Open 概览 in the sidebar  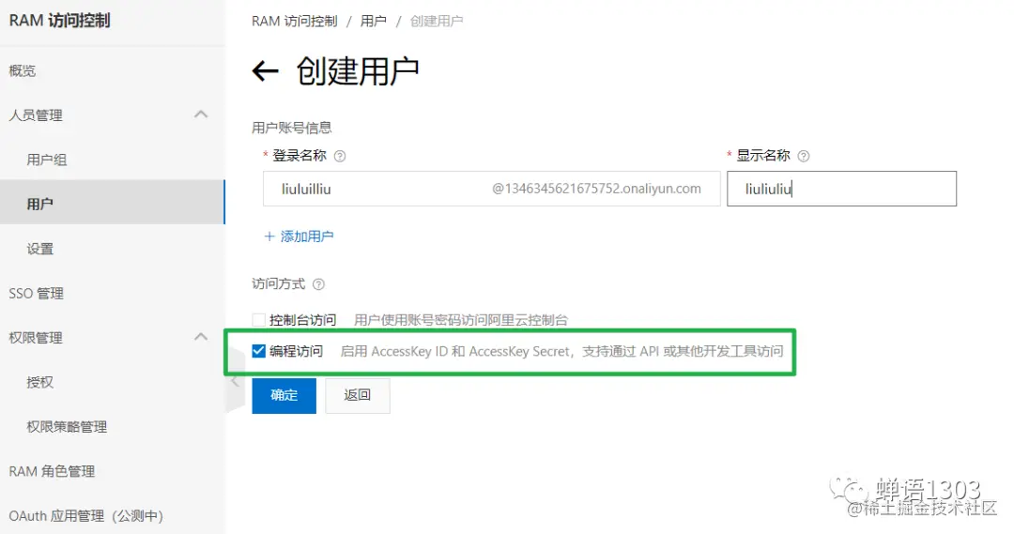pos(23,70)
